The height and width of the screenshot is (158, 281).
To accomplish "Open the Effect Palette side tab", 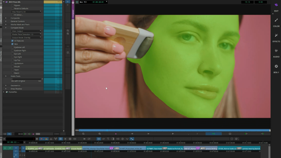I will (x=1, y=56).
